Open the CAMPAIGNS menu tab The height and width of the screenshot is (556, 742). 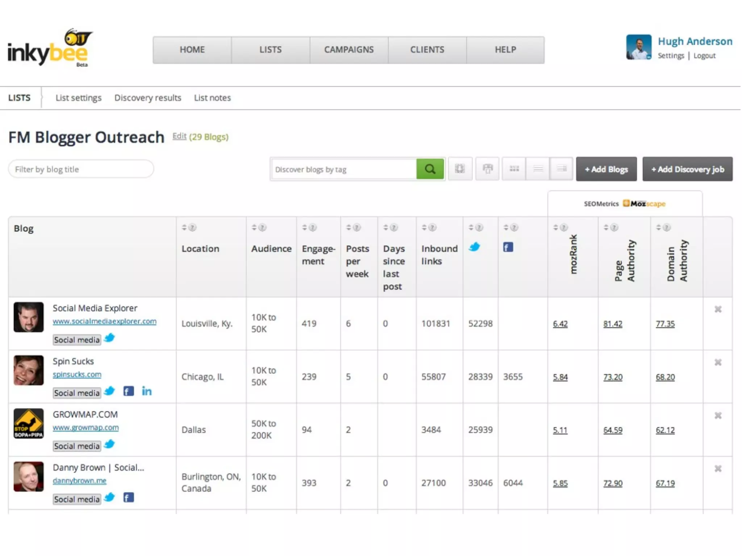349,50
